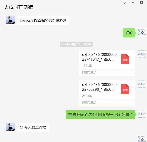Viewport: 147px width, 142px height.
Task: Select the 亲 票开好了 green message bubble
Action: pos(100,114)
